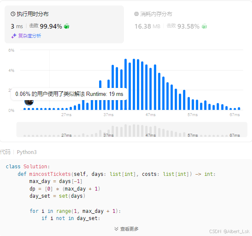The height and width of the screenshot is (236, 252).
Task: Click the 'class Solution:' line
Action: tap(28, 167)
